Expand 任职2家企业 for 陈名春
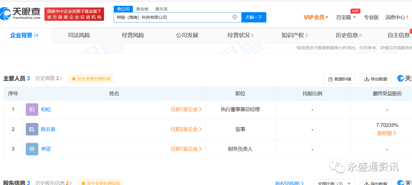 pos(186,129)
